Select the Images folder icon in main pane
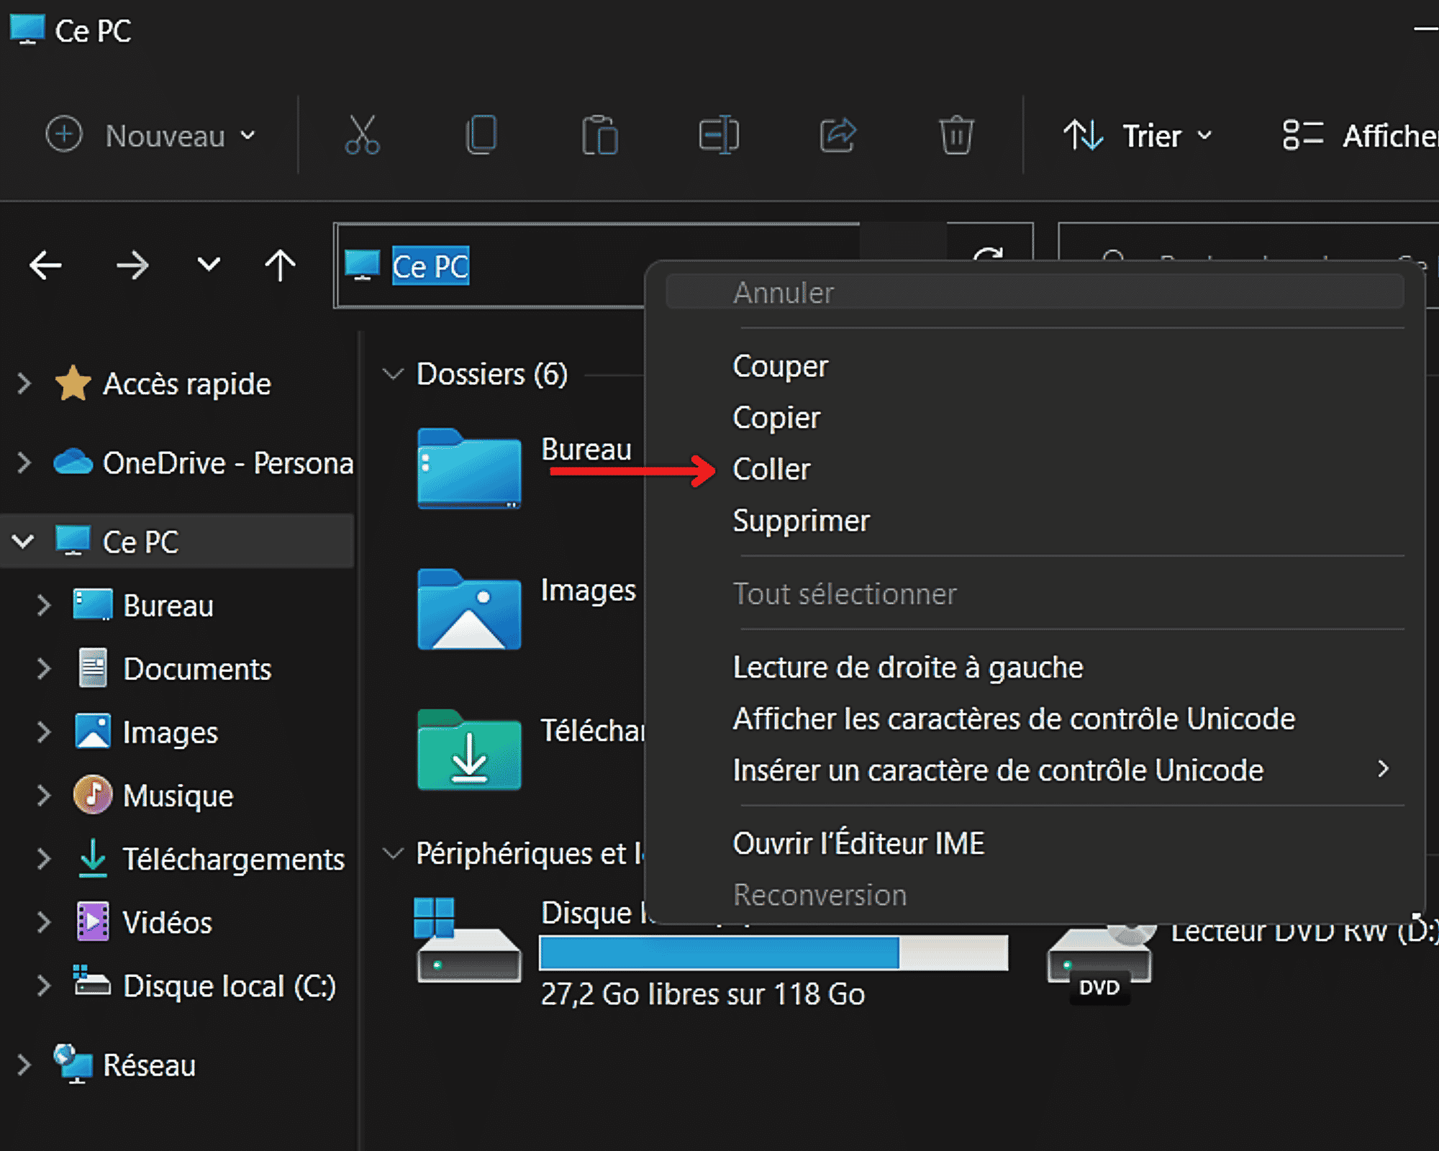 click(469, 609)
